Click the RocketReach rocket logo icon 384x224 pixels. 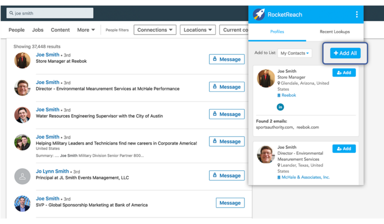[258, 14]
